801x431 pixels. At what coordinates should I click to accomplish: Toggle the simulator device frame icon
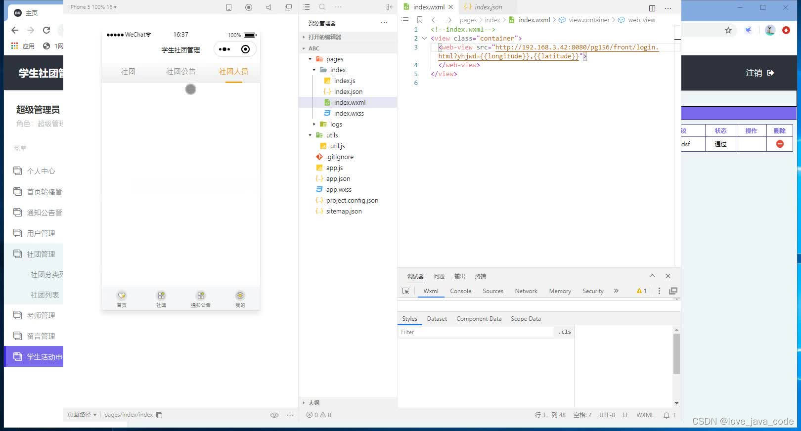click(x=229, y=7)
